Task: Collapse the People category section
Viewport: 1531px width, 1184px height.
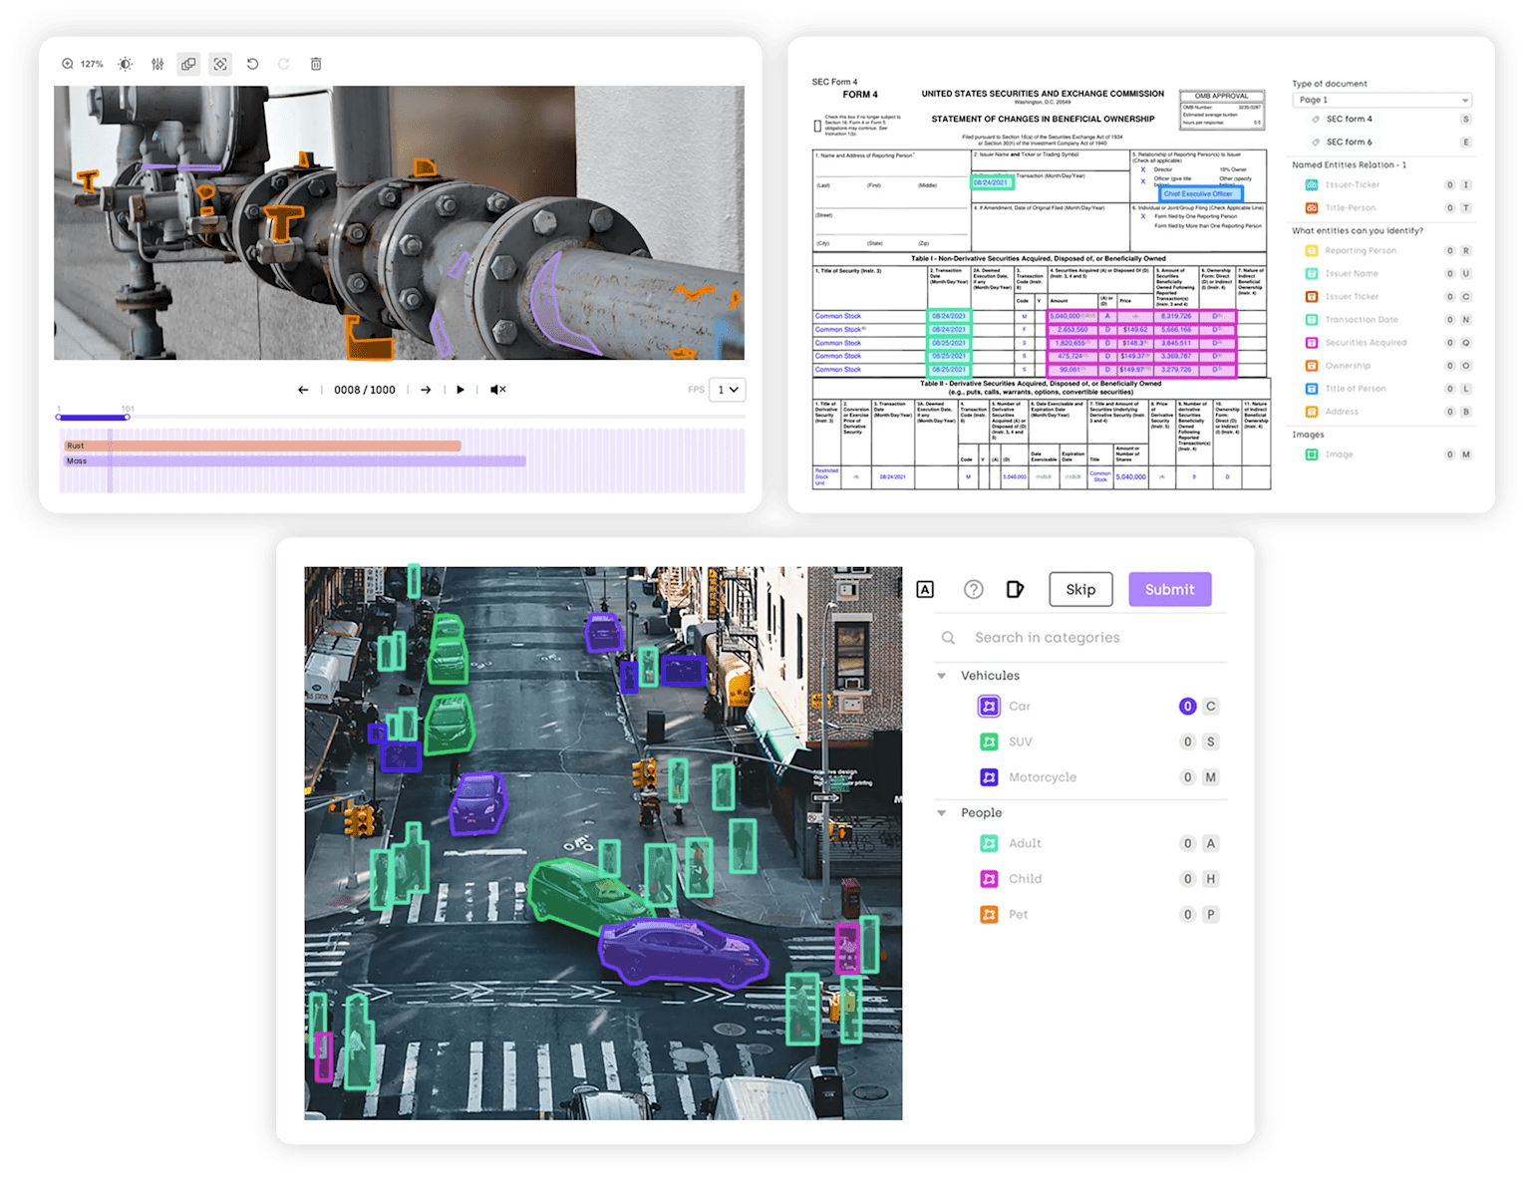Action: pos(942,812)
